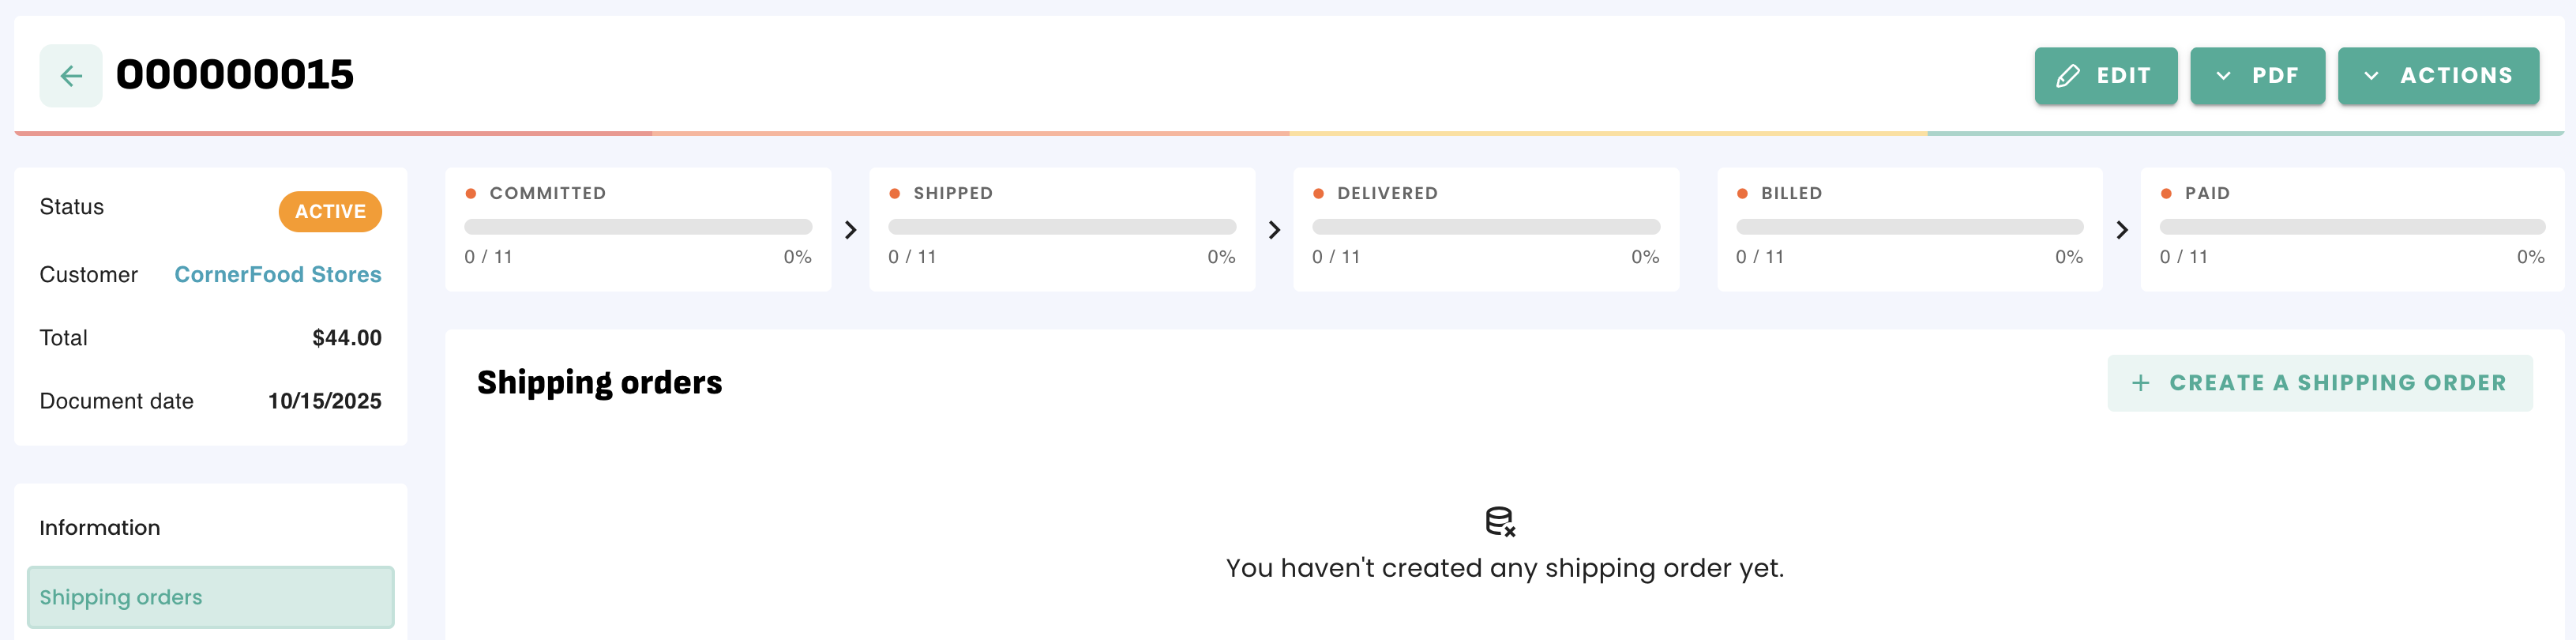Click the empty database icon
Viewport: 2576px width, 640px height.
point(1500,521)
